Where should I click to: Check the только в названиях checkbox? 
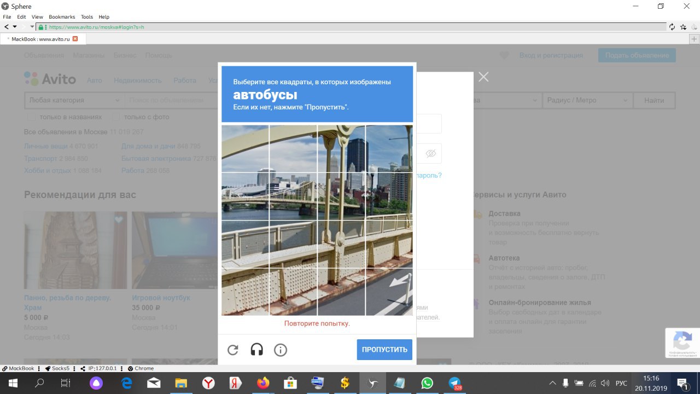tap(32, 117)
